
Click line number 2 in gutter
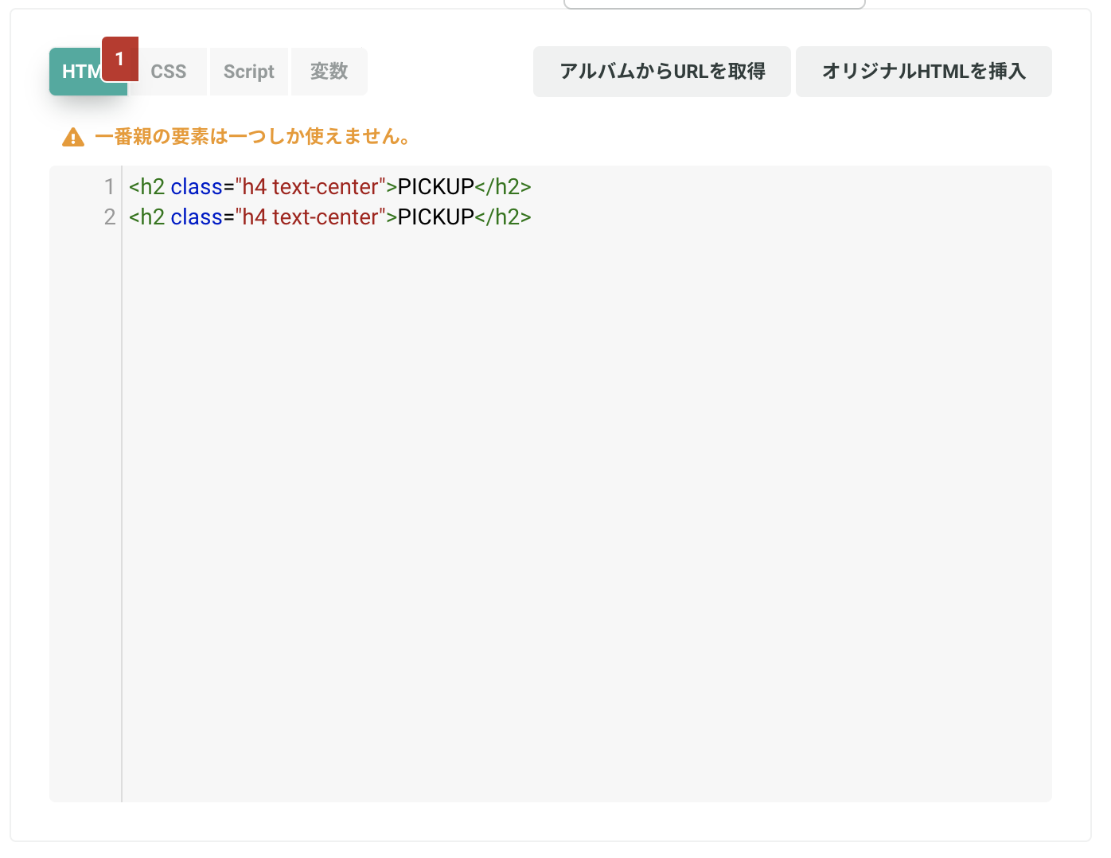(x=110, y=217)
